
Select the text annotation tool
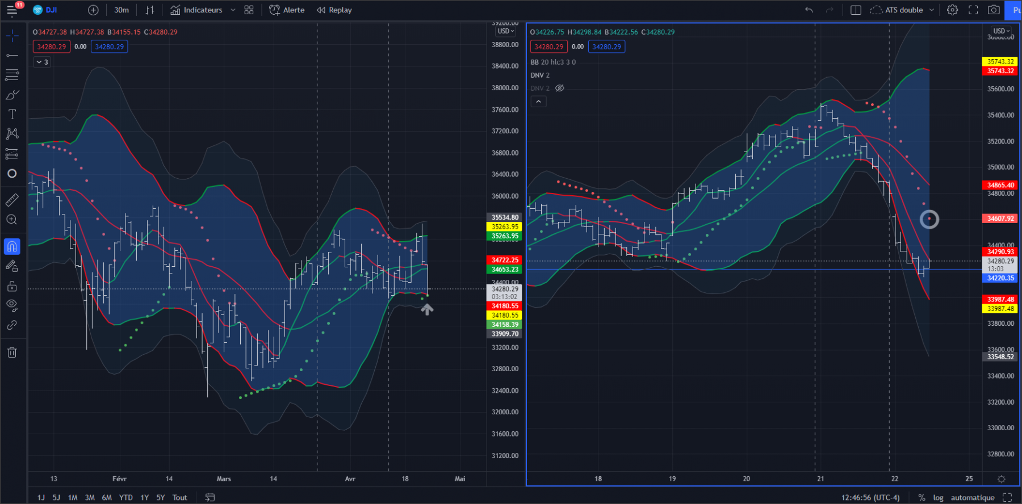[x=12, y=114]
